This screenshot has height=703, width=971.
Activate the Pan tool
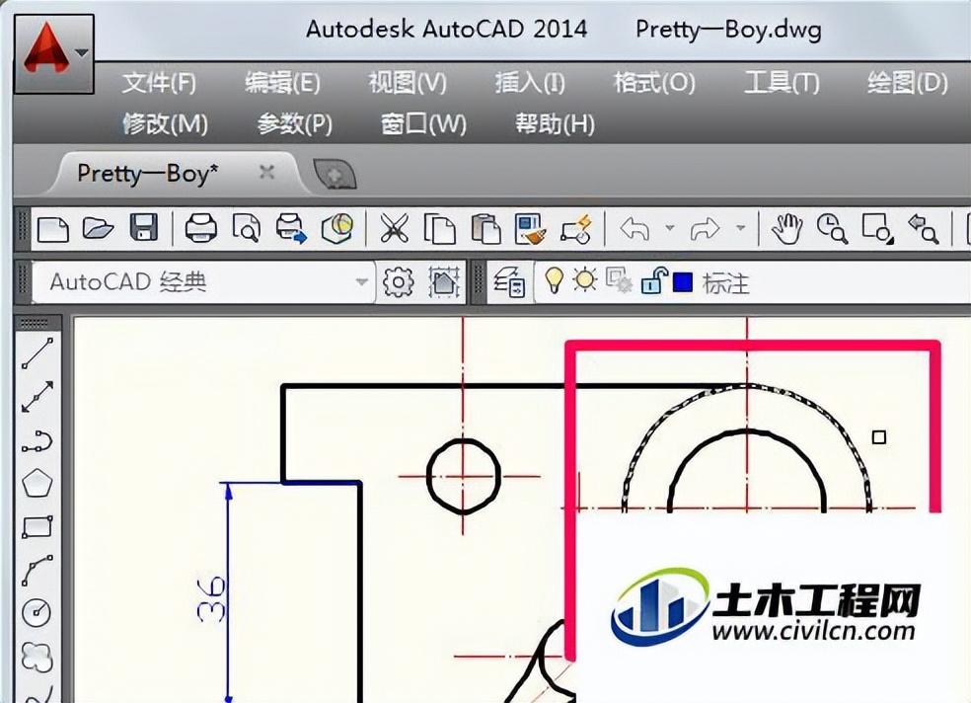(x=784, y=228)
